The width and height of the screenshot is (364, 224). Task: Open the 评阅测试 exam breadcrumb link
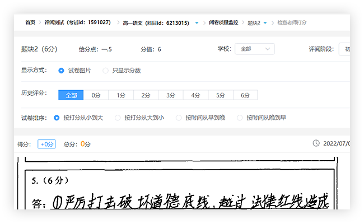point(81,23)
